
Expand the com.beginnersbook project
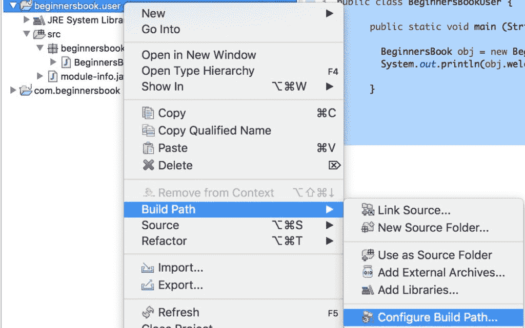pyautogui.click(x=13, y=91)
